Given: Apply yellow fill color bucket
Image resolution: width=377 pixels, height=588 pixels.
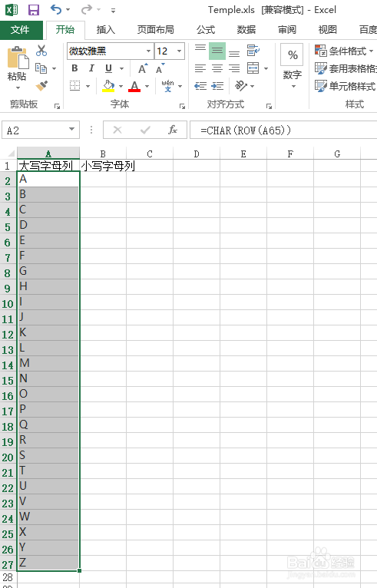Looking at the screenshot, I should coord(108,86).
